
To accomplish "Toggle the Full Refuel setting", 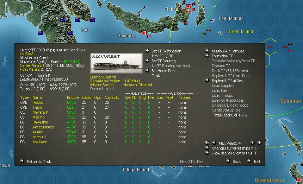I will coord(131,81).
